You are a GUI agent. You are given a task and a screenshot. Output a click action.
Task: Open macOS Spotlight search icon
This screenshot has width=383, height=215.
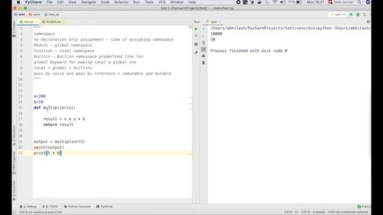coord(359,2)
